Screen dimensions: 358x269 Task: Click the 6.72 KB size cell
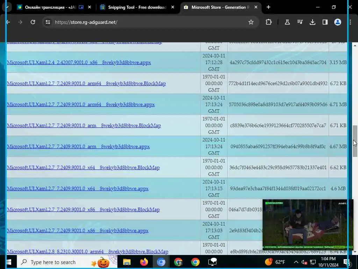(x=338, y=83)
